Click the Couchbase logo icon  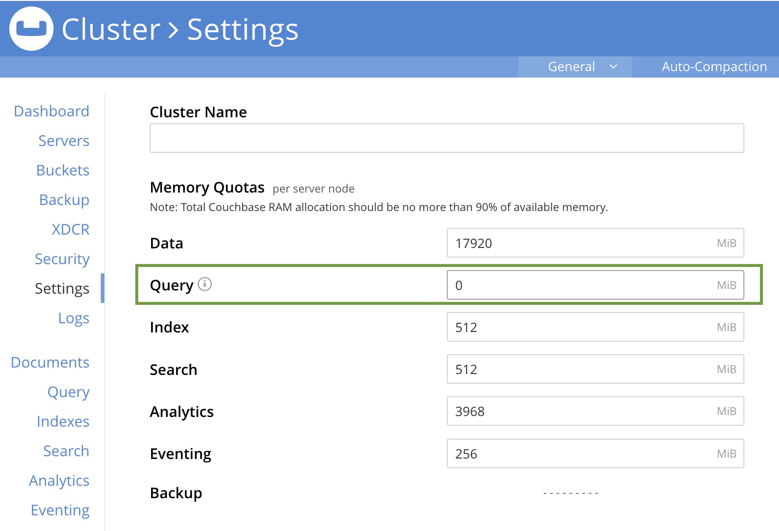[x=32, y=29]
